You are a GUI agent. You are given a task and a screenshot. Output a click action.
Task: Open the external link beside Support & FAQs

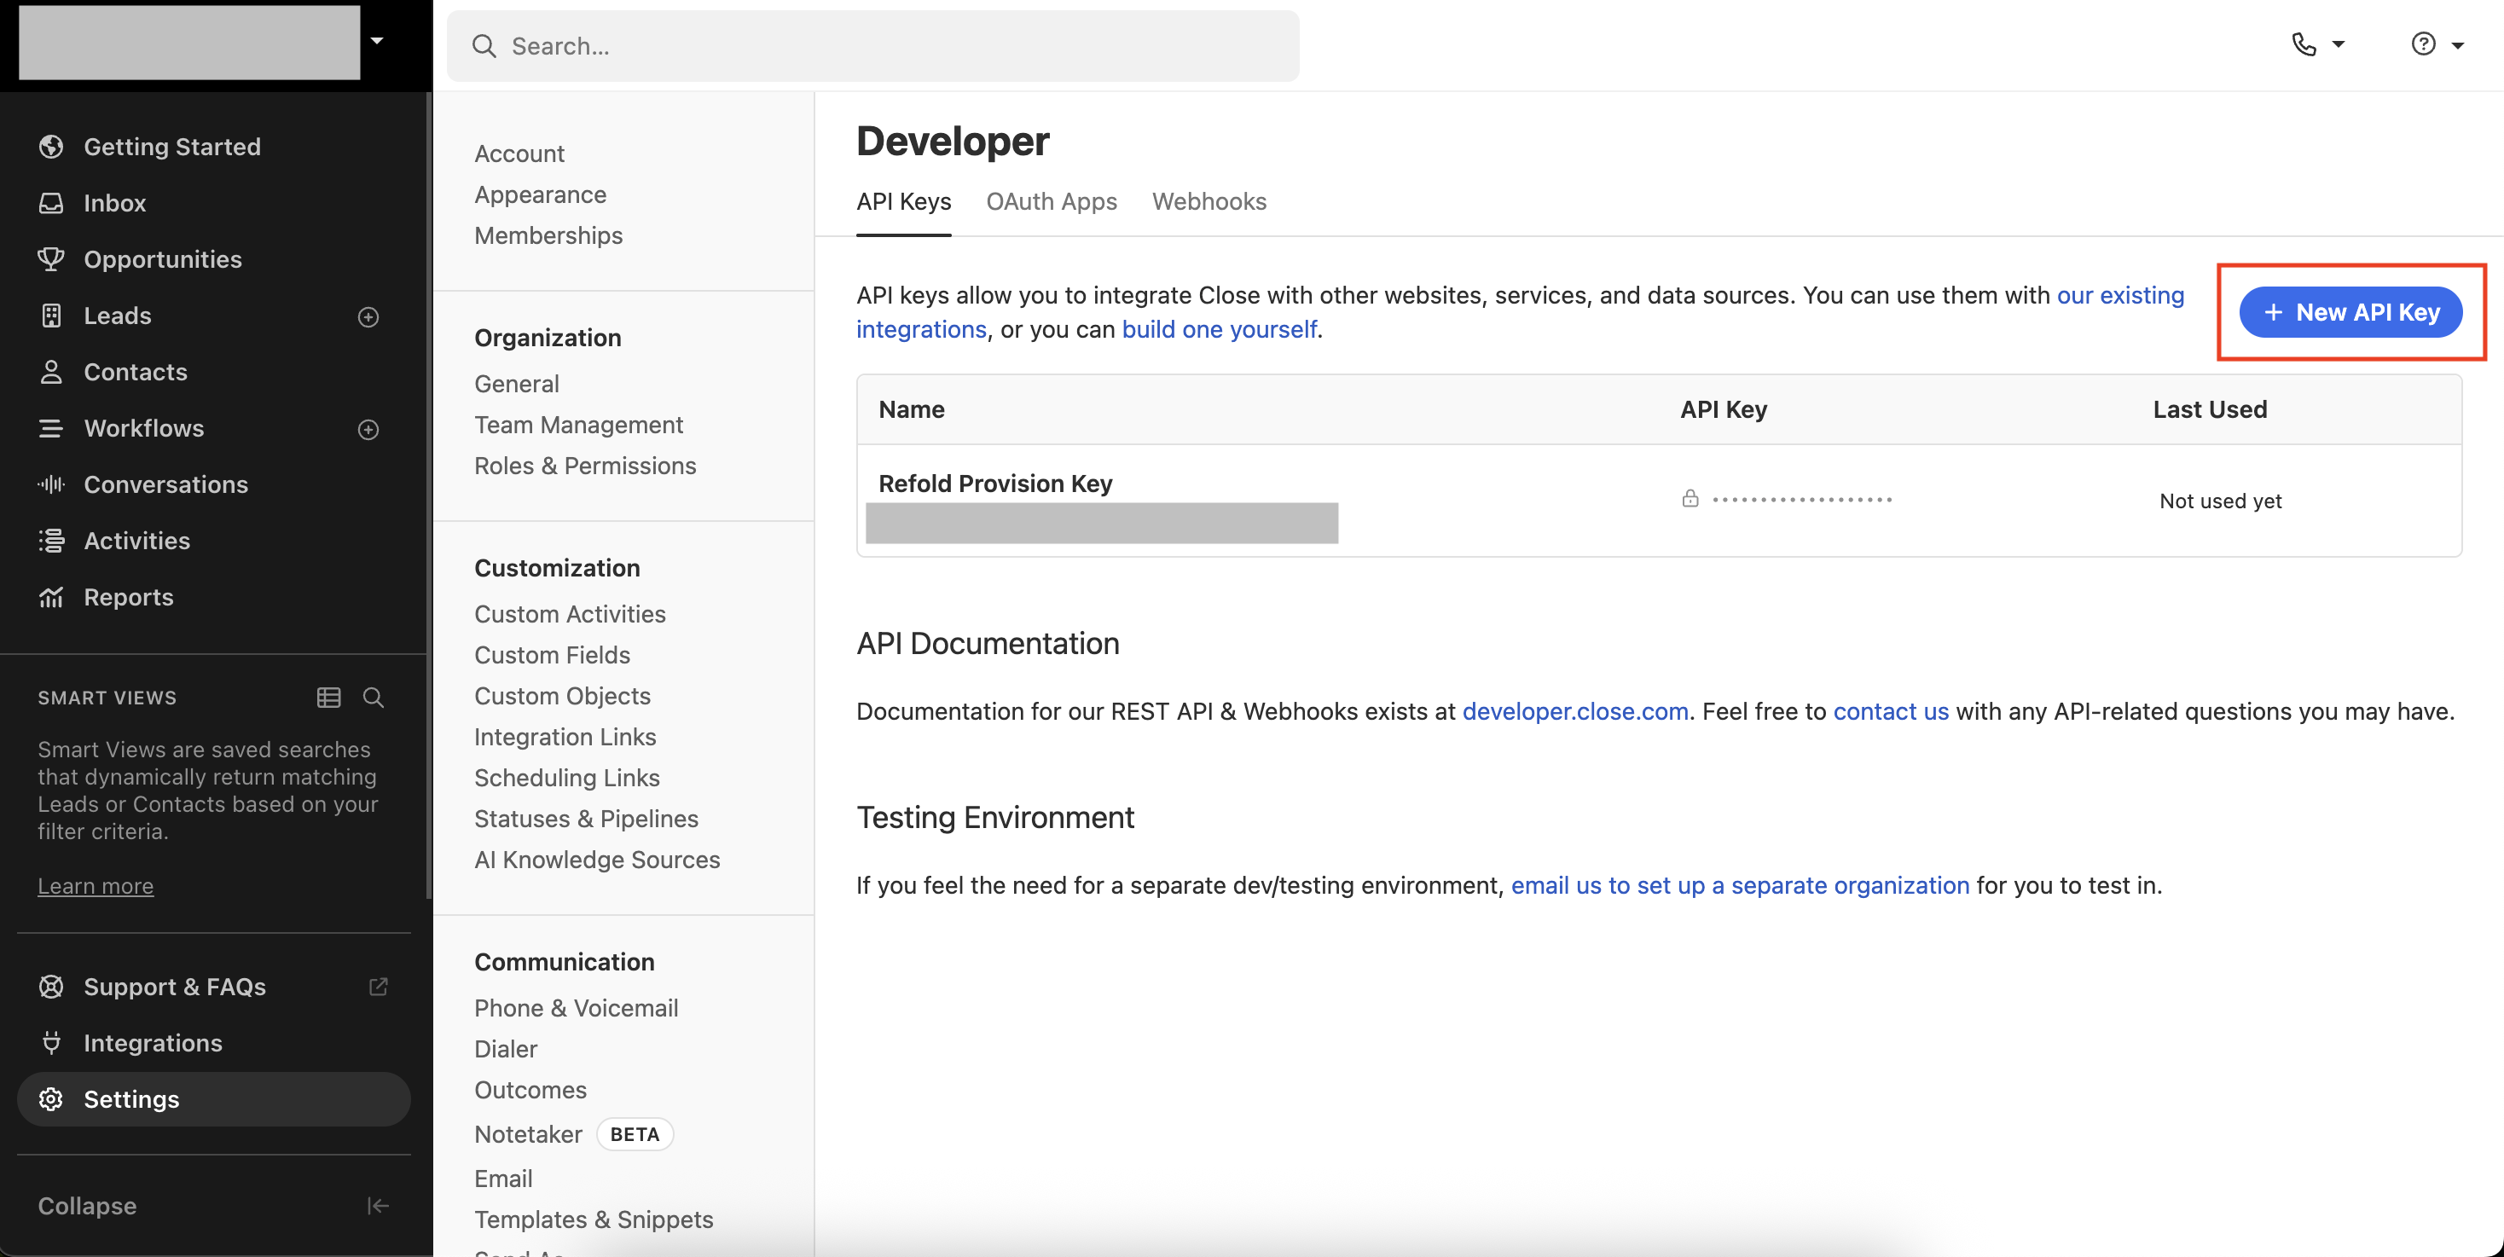pyautogui.click(x=378, y=986)
